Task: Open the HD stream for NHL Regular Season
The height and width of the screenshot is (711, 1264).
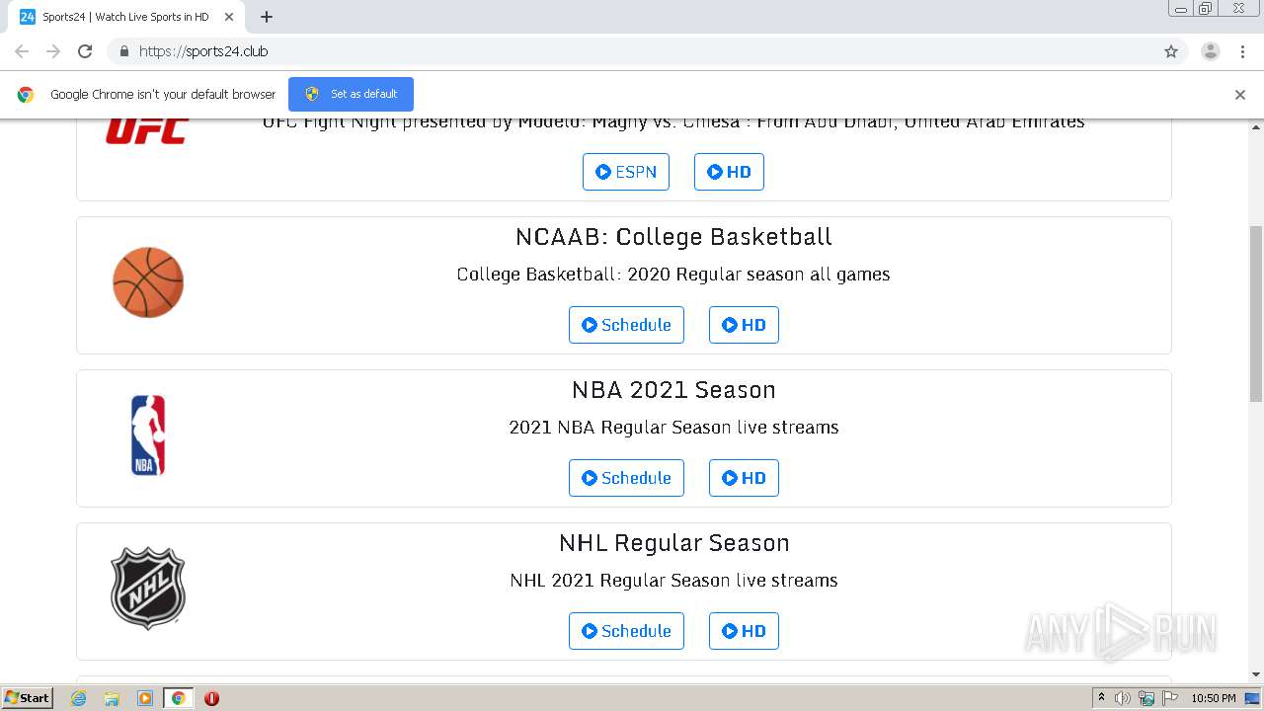Action: pyautogui.click(x=744, y=631)
